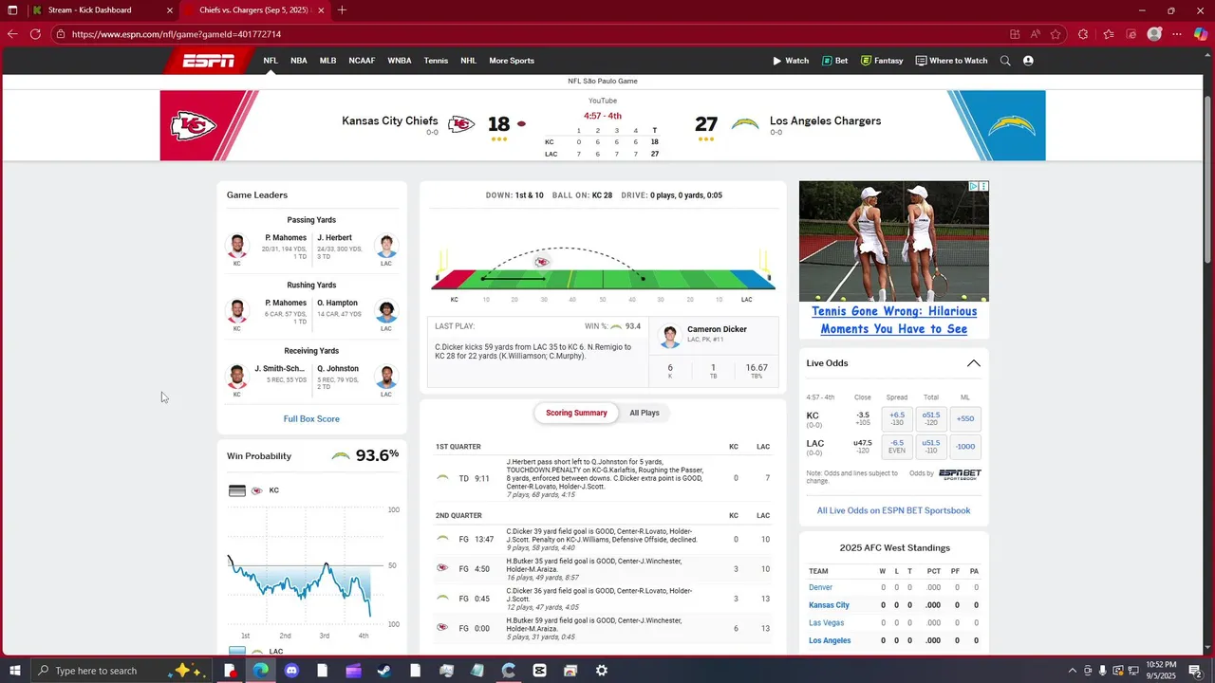The image size is (1215, 683).
Task: Open Discord from the taskbar
Action: (x=291, y=671)
